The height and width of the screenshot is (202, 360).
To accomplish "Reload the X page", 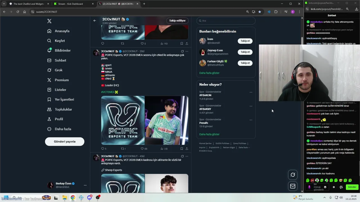I will tap(18, 12).
